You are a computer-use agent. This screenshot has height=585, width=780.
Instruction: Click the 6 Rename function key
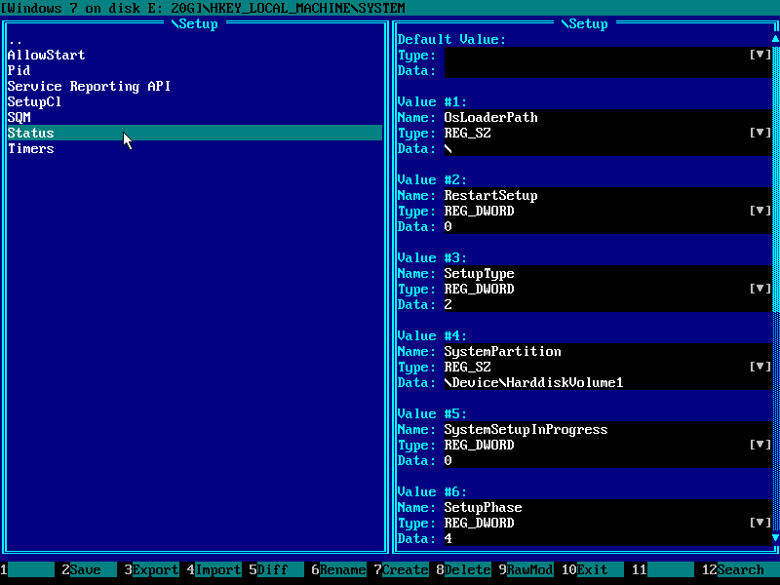[338, 569]
